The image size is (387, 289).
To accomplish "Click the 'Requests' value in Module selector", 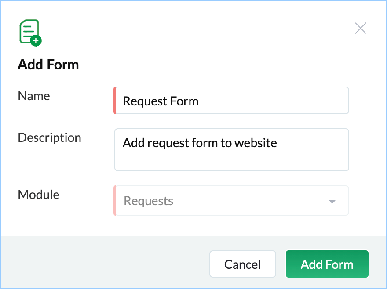I will (x=149, y=201).
